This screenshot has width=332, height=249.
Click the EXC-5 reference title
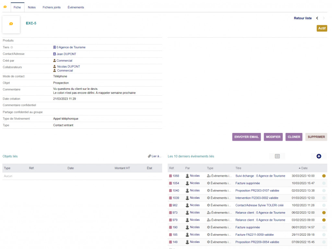tap(31, 23)
